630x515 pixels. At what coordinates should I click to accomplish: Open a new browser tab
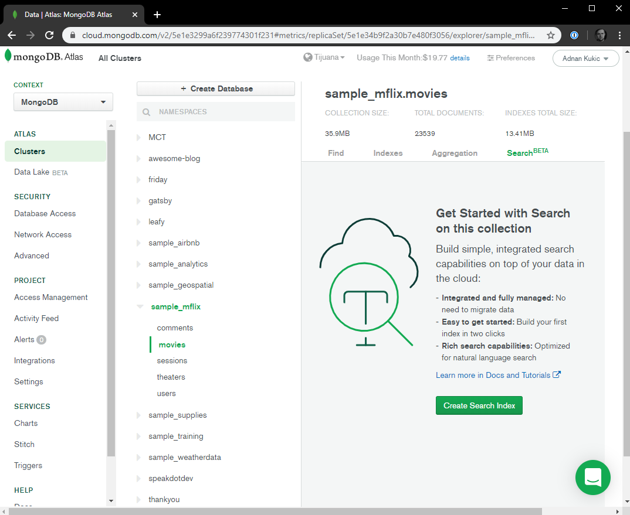[157, 15]
